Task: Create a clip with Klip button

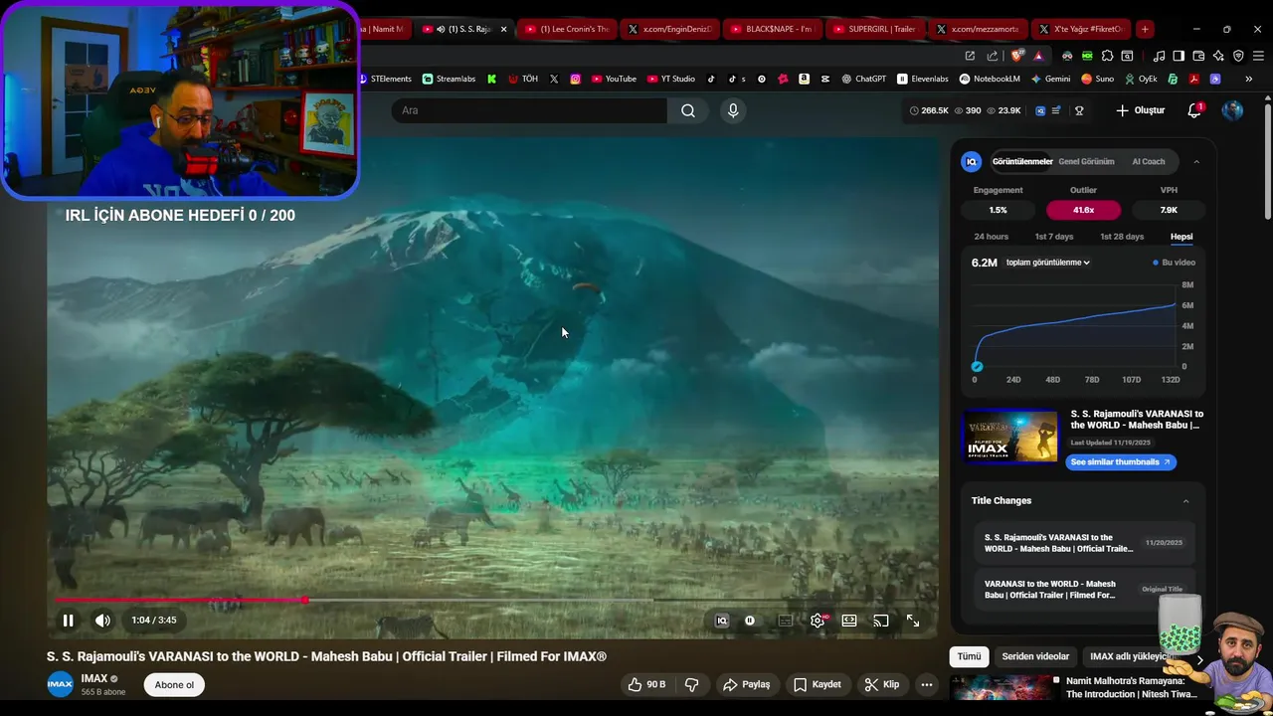Action: (882, 684)
